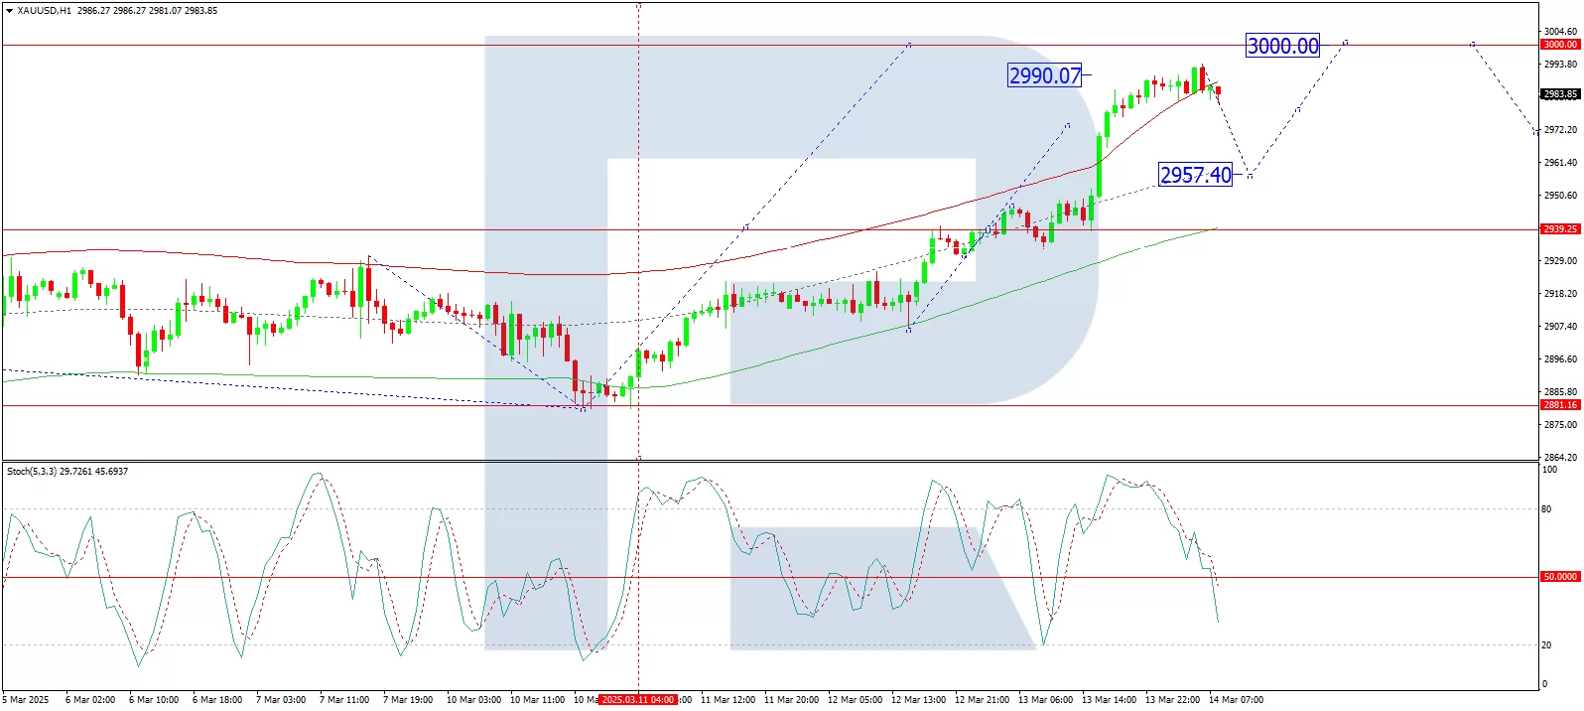Select the red 2881.16 level tag
The width and height of the screenshot is (1584, 711).
1559,405
